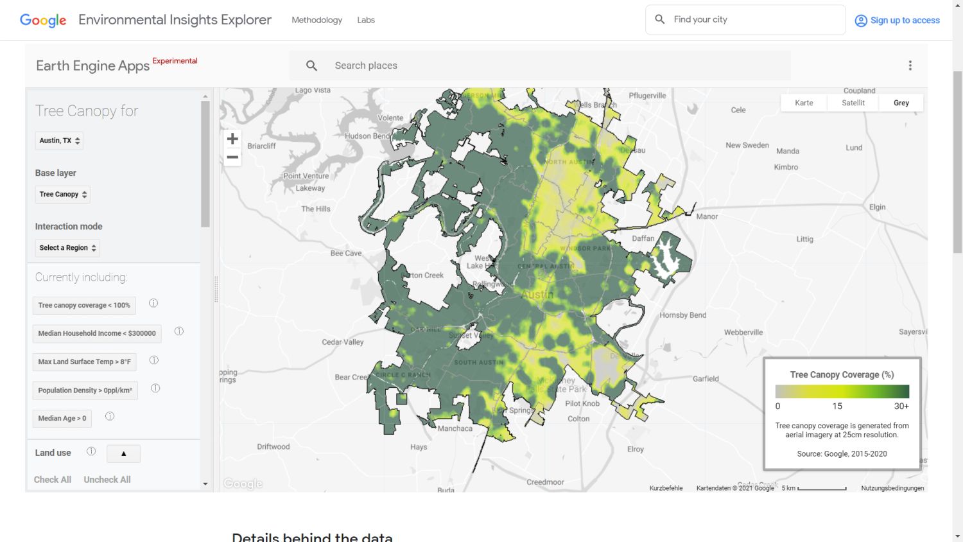Open the Methodology page
The width and height of the screenshot is (963, 542).
[x=317, y=20]
